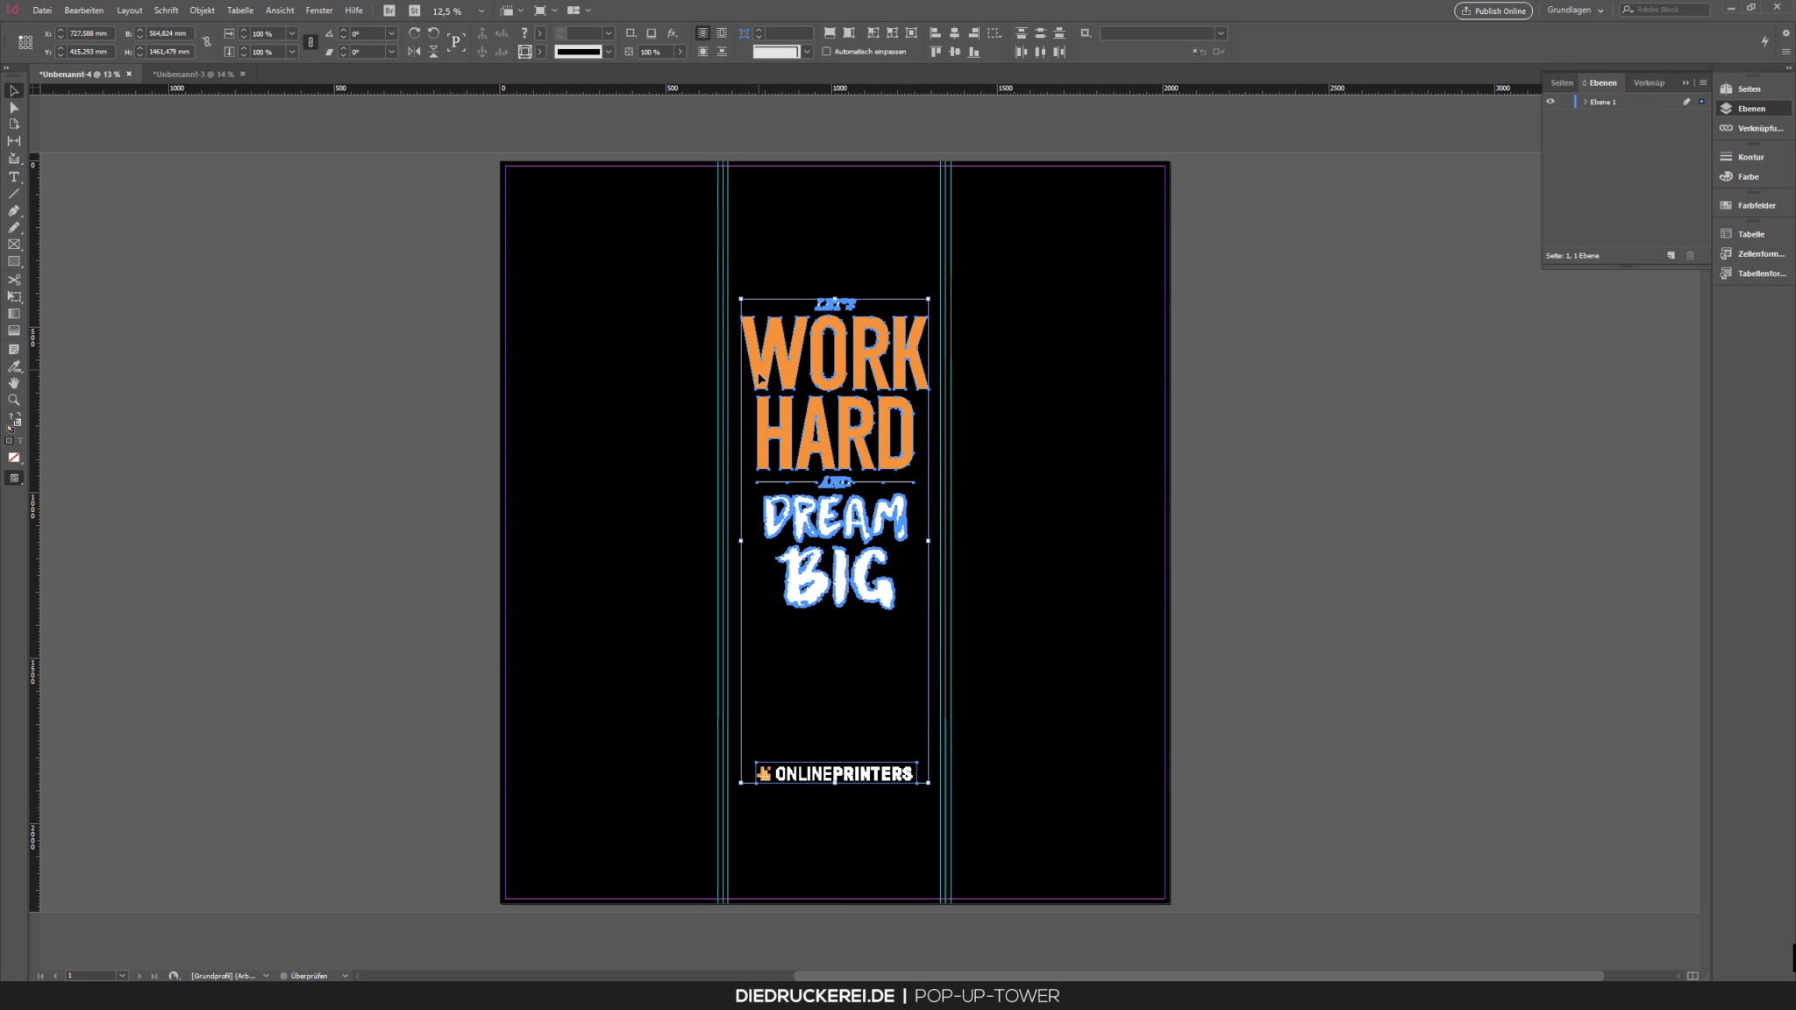
Task: Toggle visibility eye of Ebene 1
Action: 1550,102
